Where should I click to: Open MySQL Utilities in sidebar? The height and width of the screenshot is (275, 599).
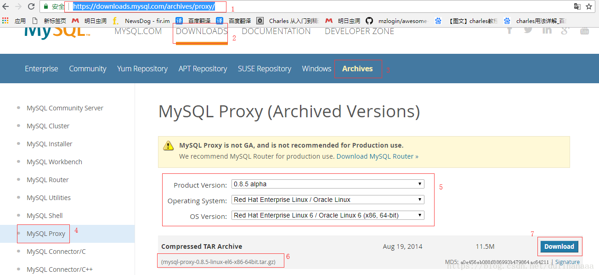[49, 198]
